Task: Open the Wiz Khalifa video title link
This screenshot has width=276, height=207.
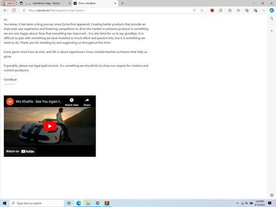Action: pos(39,102)
